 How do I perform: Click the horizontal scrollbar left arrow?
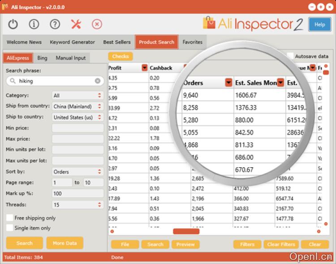tap(112, 231)
